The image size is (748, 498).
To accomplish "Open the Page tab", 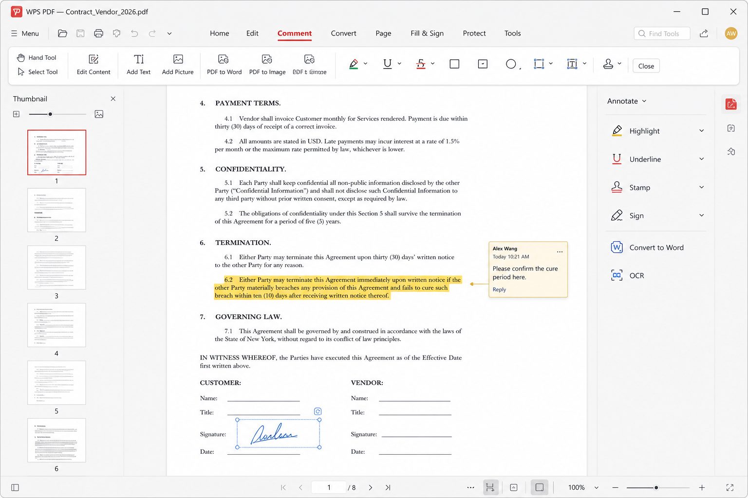I will coord(383,33).
